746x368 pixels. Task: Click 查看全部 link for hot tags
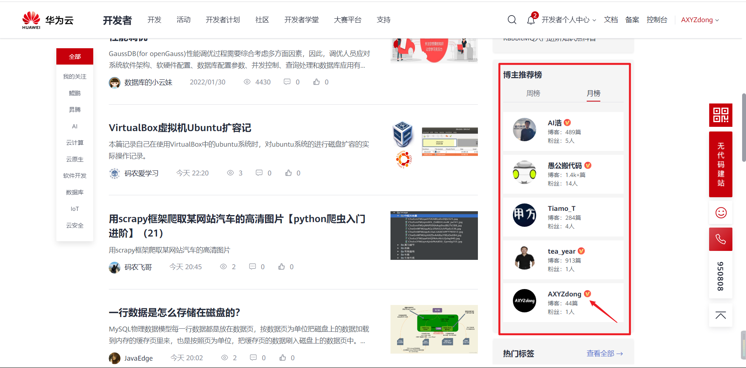coord(605,353)
